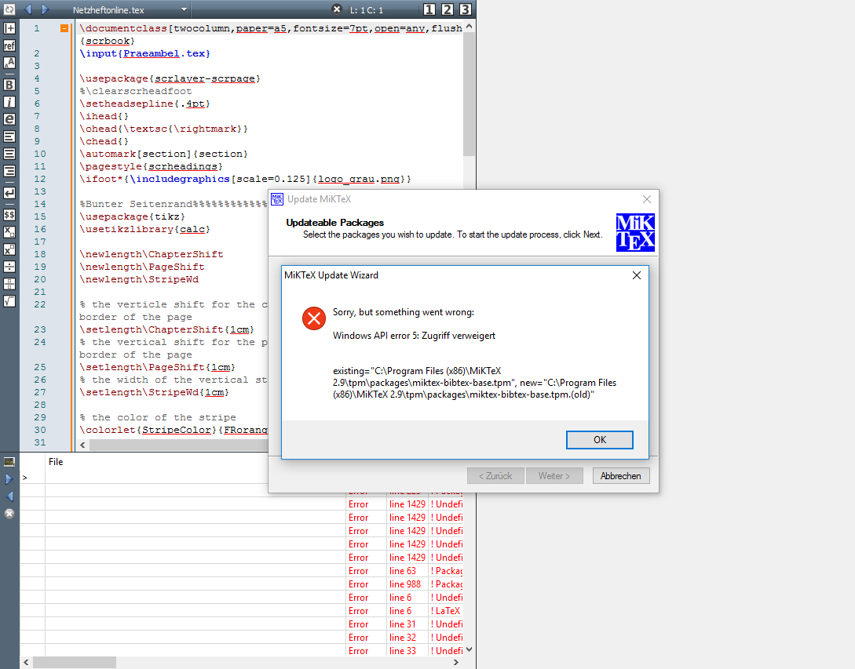
Task: Click the log viewer icon in the bottom panel
Action: [9, 462]
